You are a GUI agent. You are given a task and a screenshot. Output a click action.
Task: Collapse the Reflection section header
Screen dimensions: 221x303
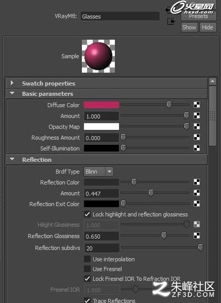tap(12, 159)
